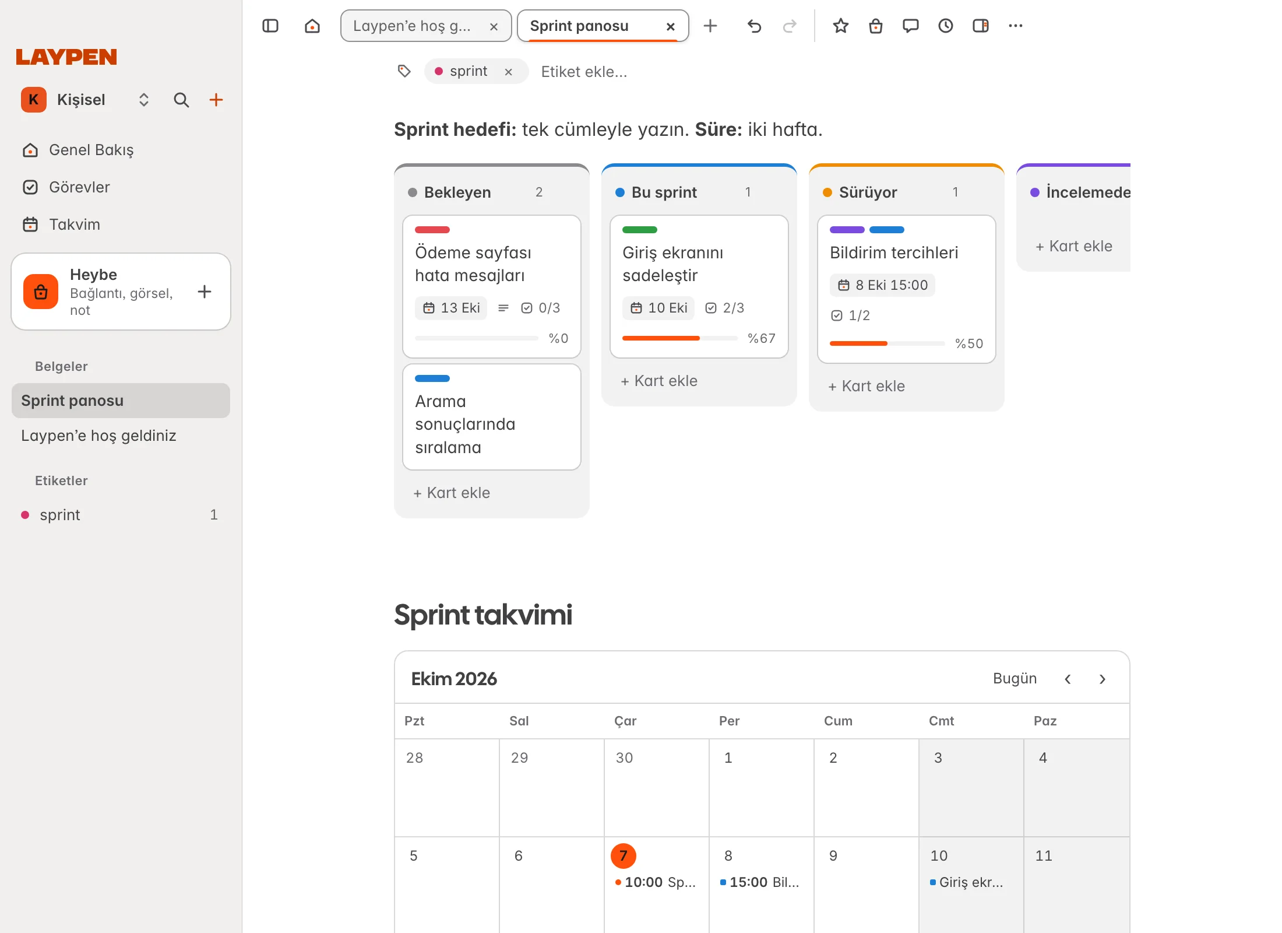
Task: Open Görevler in sidebar
Action: coord(121,187)
